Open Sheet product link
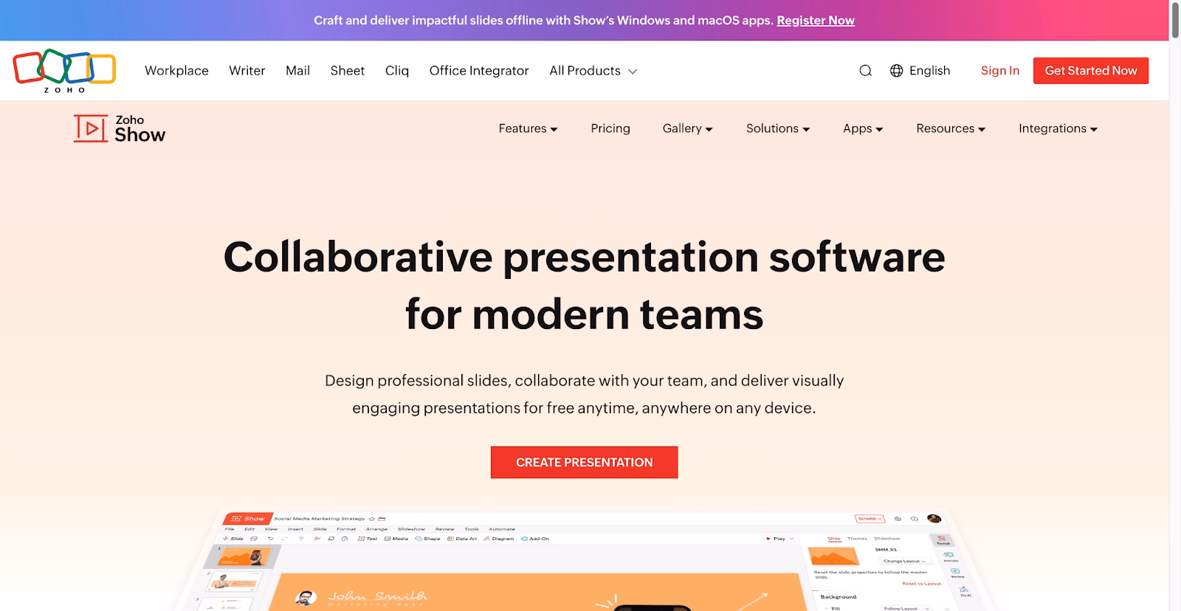 click(347, 71)
